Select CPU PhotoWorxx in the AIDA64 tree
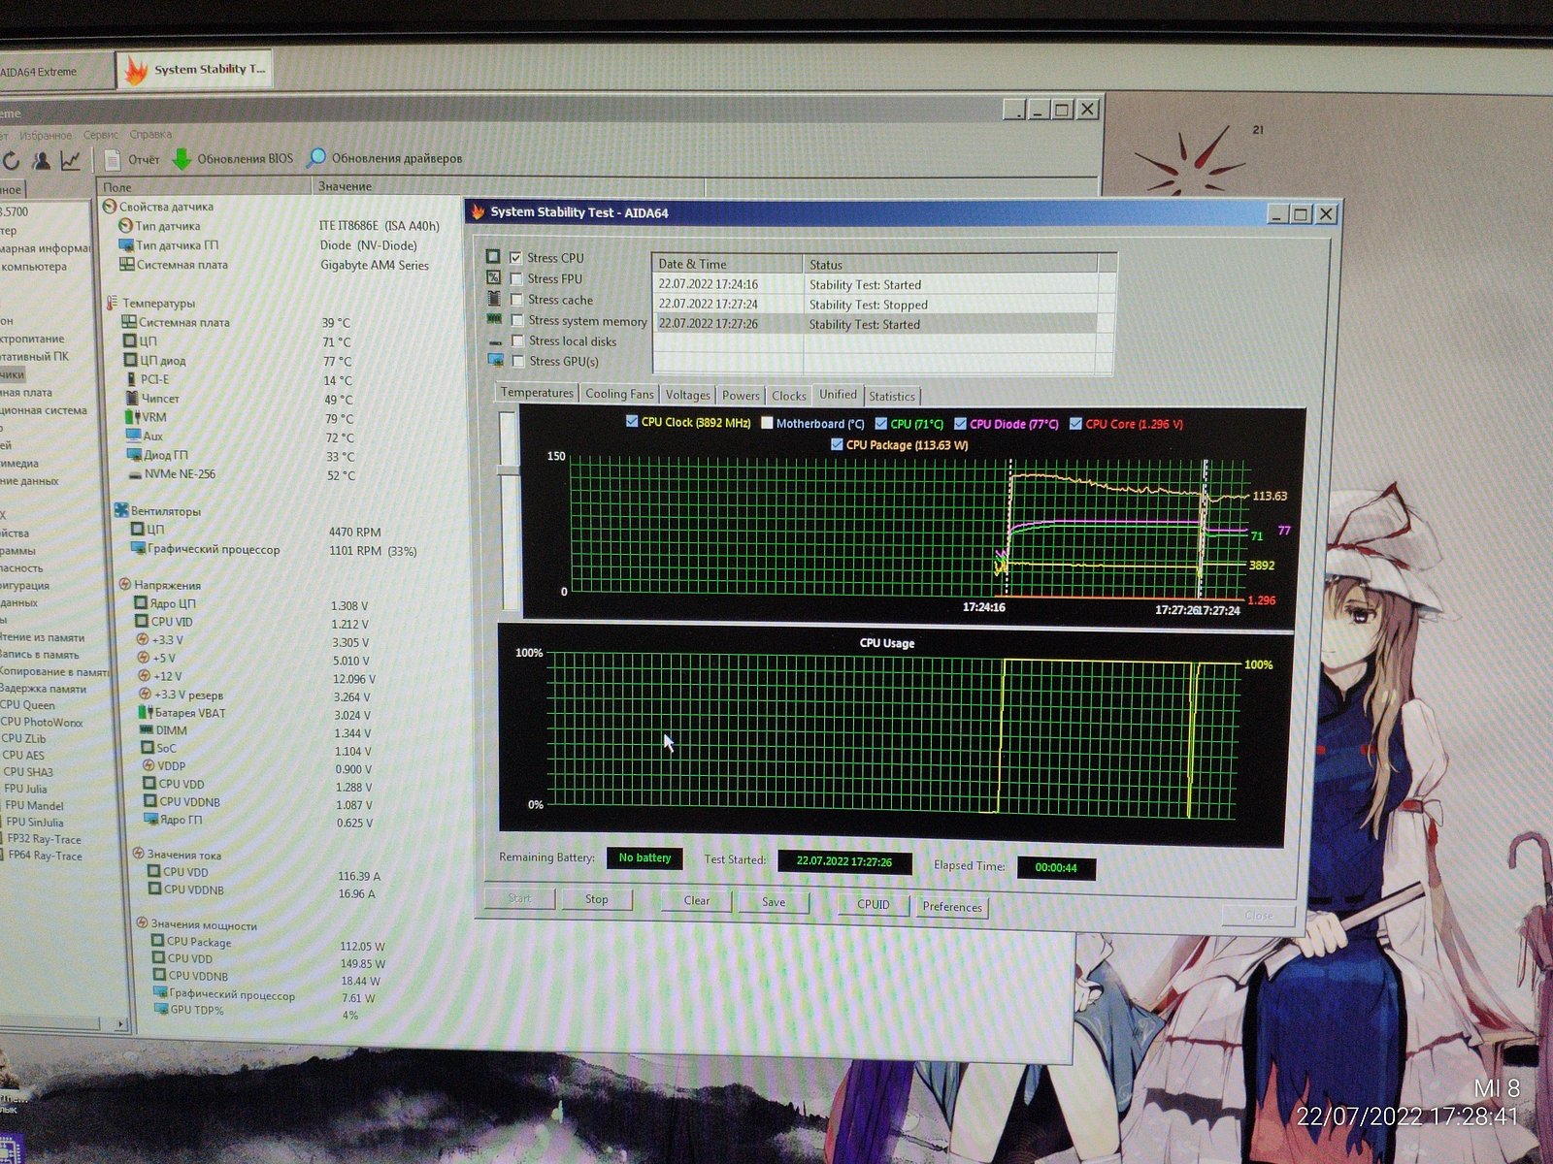This screenshot has height=1164, width=1553. coord(42,722)
